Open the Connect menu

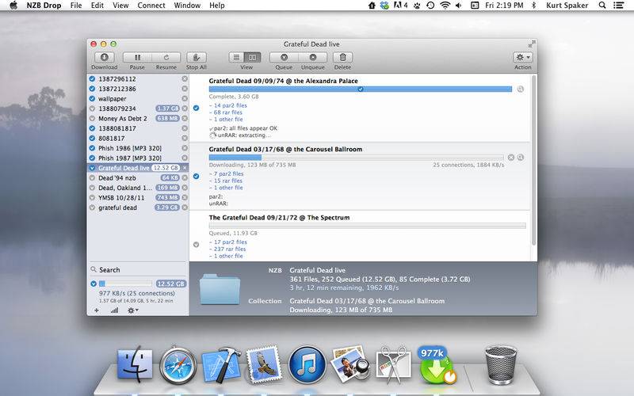(151, 6)
